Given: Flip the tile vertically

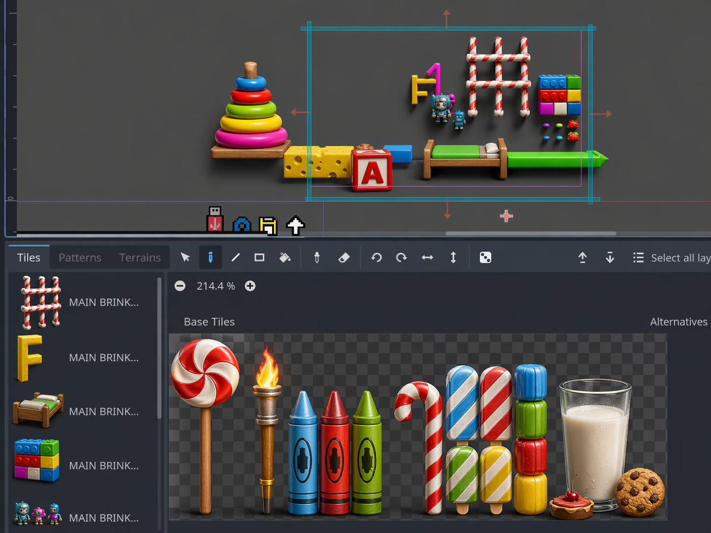Looking at the screenshot, I should click(x=453, y=258).
